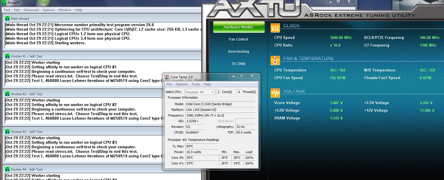Click the +12V Voltage value 11.986 V
The width and height of the screenshot is (444, 180).
427,111
